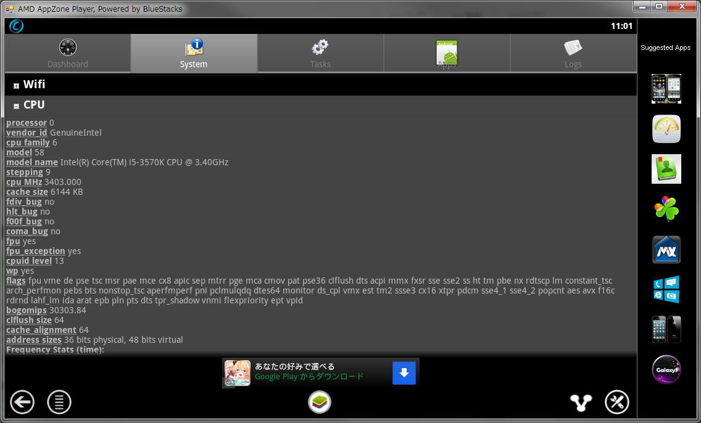The height and width of the screenshot is (423, 701).
Task: Click the cpuid level 13 entry
Action: [x=35, y=261]
